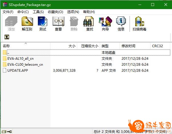Click the size value 3,006,871,328
Viewport: 172px width, 134px height.
point(64,71)
